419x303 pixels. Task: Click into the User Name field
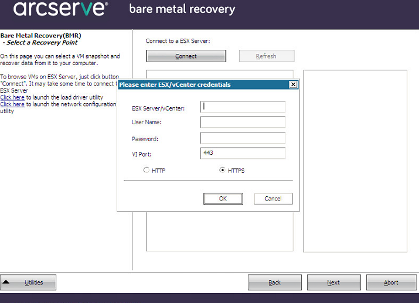tap(243, 122)
